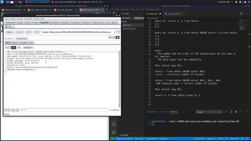Switch to side-by-side request/response layout

tap(110, 38)
